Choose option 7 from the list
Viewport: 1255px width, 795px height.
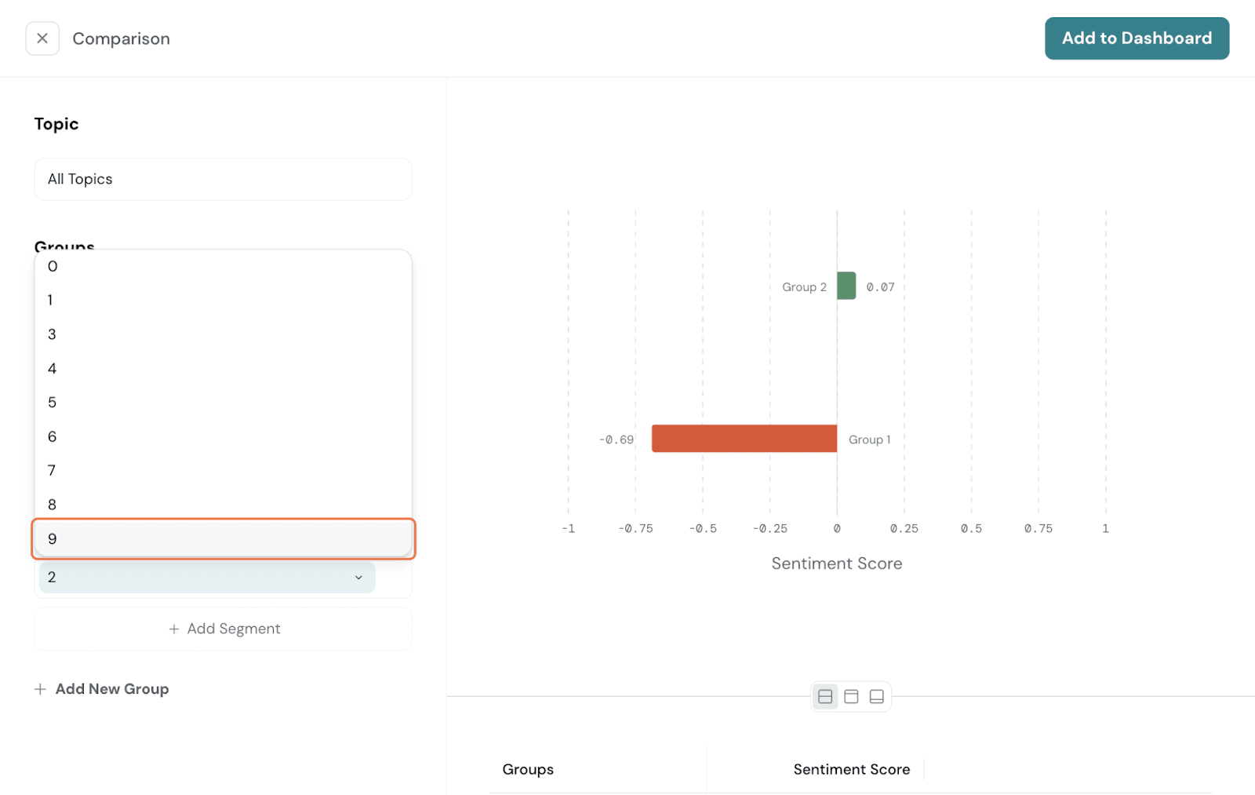pos(223,471)
